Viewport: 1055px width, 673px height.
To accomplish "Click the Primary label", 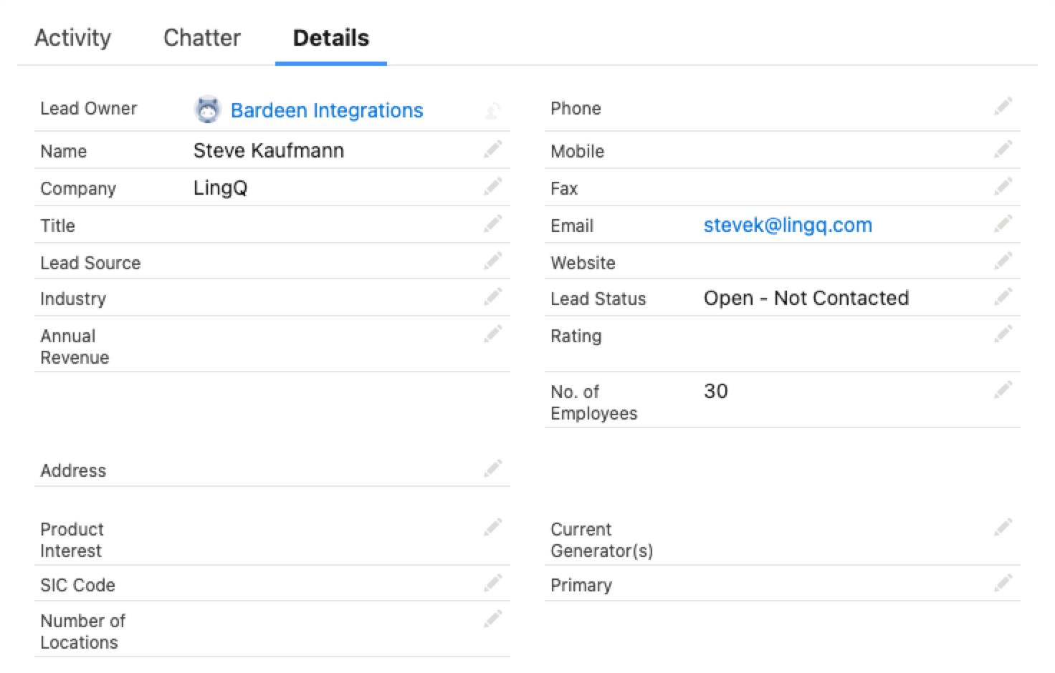I will click(x=581, y=586).
